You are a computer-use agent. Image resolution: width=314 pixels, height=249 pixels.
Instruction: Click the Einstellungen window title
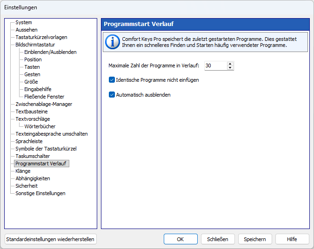coord(20,7)
